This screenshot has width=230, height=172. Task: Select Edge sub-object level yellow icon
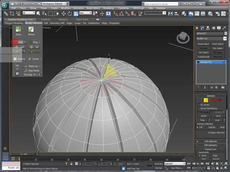[206, 100]
